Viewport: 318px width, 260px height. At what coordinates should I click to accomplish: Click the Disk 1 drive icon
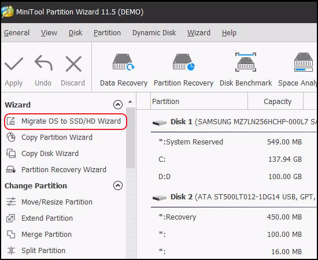pos(160,122)
